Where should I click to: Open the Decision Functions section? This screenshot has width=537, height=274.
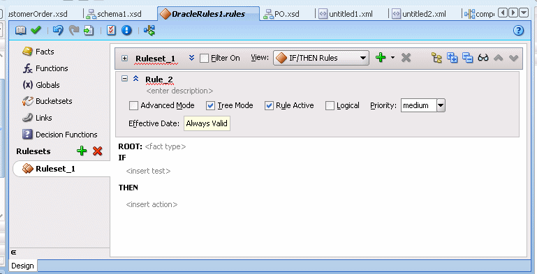(x=59, y=135)
